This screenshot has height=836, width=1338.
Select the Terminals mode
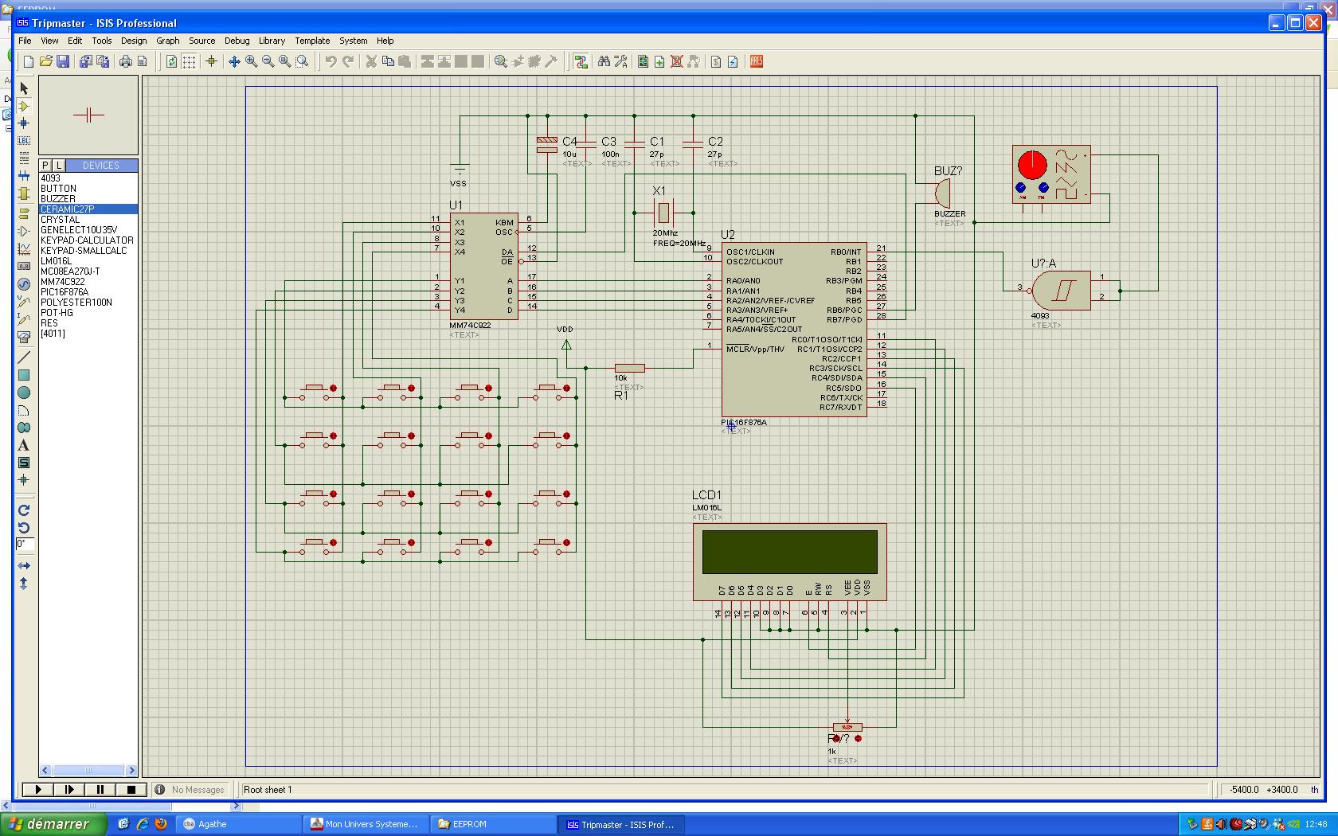24,213
